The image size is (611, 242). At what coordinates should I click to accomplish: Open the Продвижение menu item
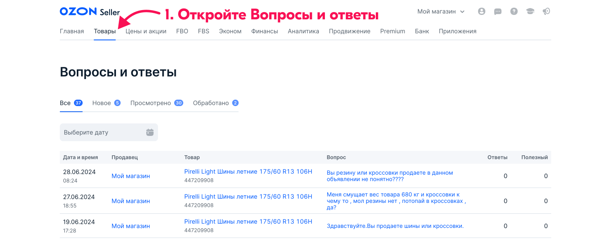pyautogui.click(x=350, y=31)
